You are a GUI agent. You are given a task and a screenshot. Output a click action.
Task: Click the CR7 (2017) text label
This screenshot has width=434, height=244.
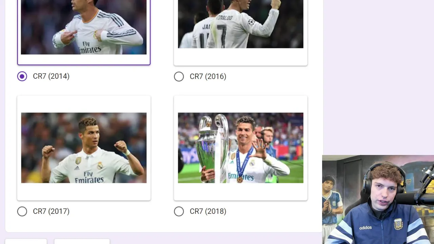point(51,211)
